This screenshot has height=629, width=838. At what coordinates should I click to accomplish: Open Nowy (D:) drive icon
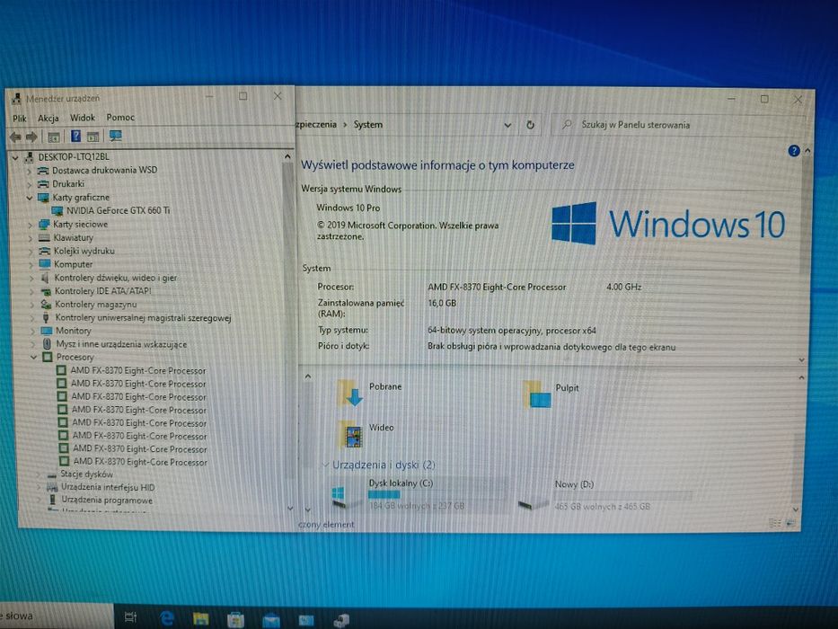[533, 503]
